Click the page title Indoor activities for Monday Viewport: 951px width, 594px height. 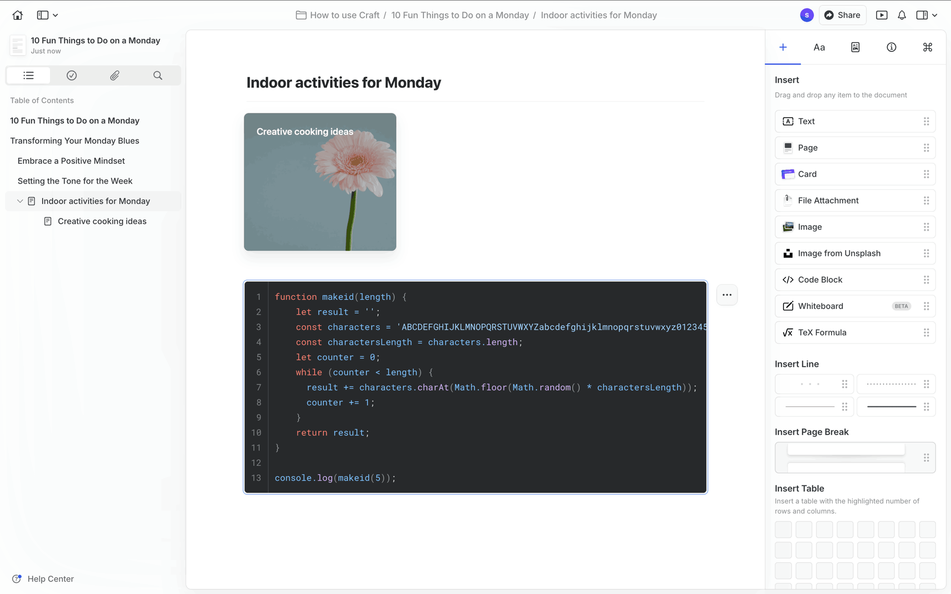pos(344,83)
